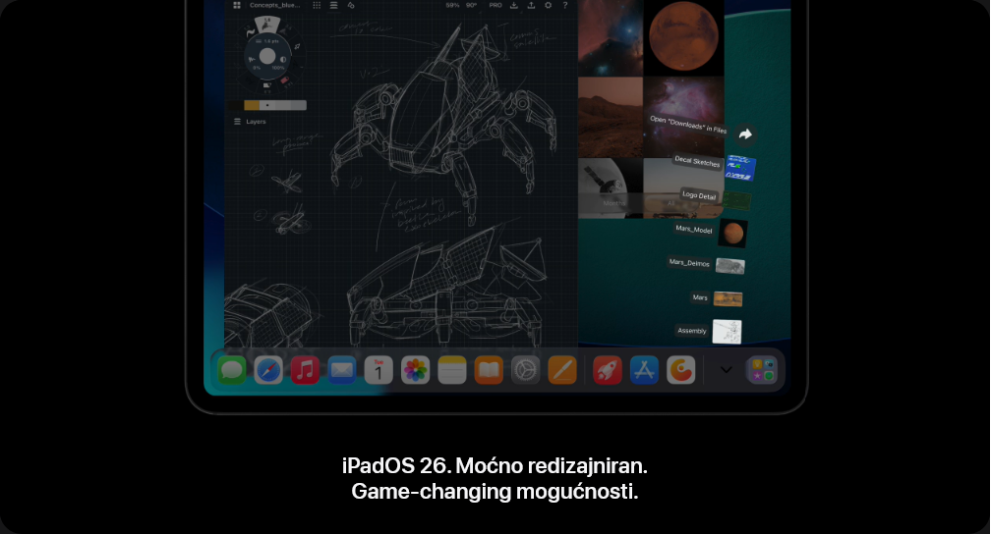Launch Safari from the dock
Image resolution: width=991 pixels, height=534 pixels.
point(268,370)
